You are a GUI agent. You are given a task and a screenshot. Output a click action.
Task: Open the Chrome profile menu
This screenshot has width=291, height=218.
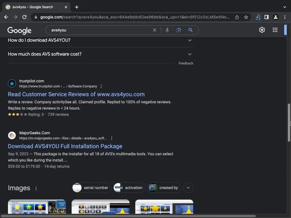point(276,17)
